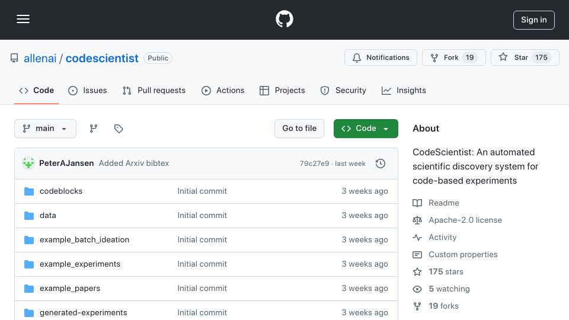Click the fork icon beside 19 forks

click(x=417, y=306)
